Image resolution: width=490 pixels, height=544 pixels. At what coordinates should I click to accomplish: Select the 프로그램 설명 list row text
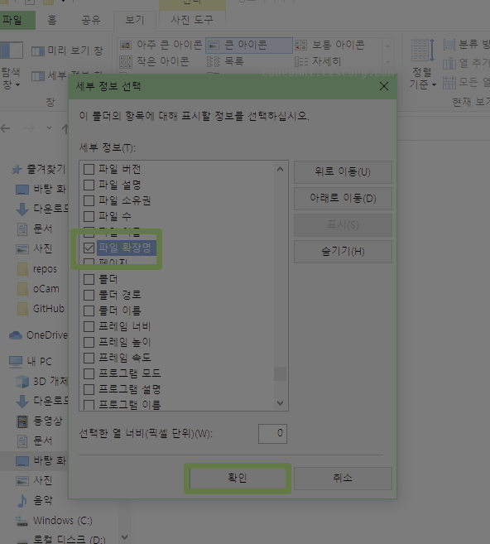point(130,389)
